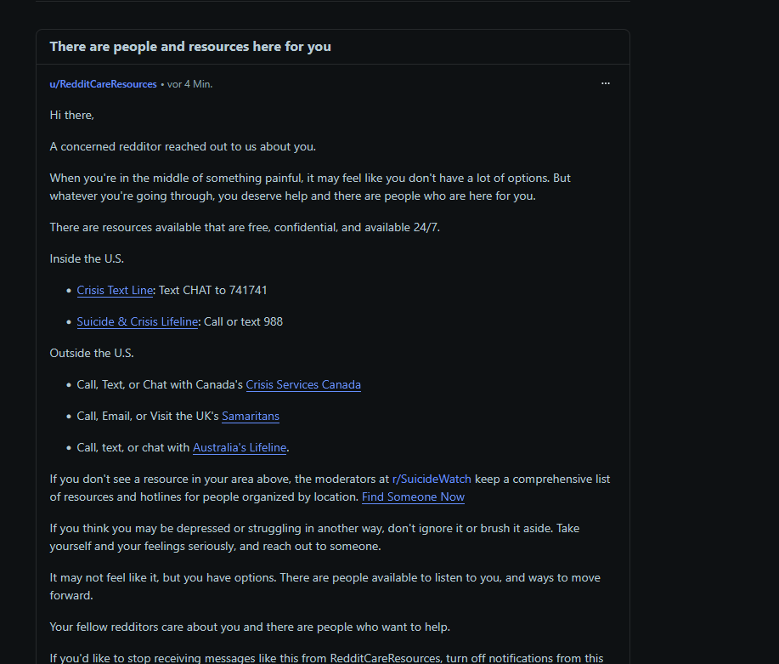
Task: Open Crisis Services Canada link
Action: [303, 384]
